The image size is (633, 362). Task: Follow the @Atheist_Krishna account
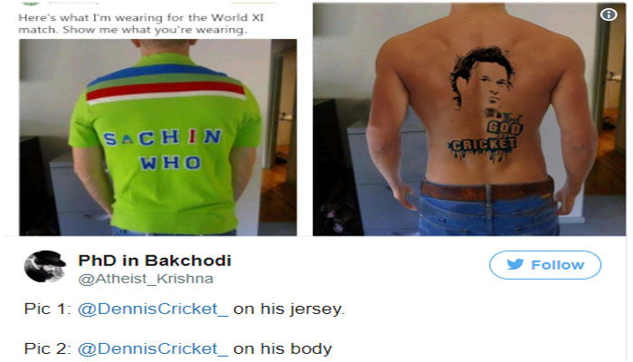point(545,265)
